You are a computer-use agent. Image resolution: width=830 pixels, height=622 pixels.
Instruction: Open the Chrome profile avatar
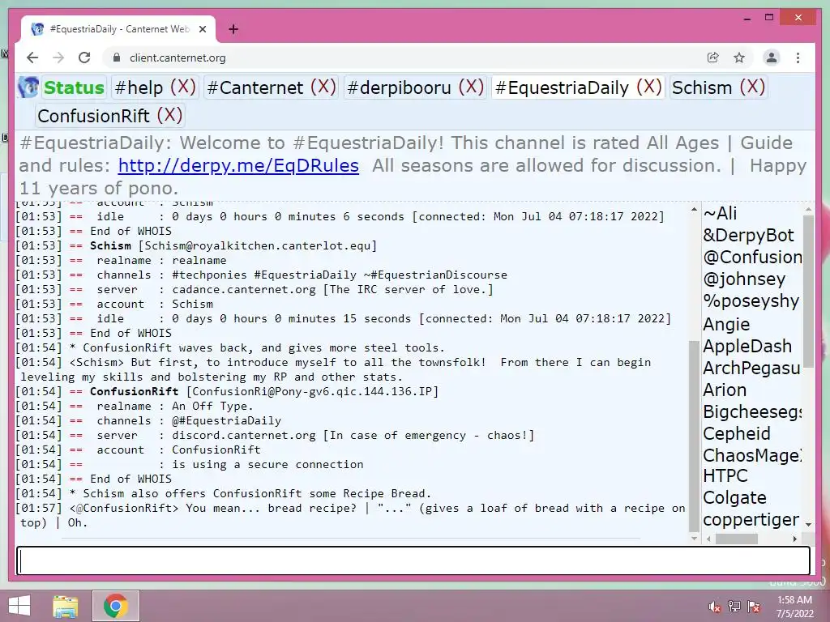coord(772,58)
